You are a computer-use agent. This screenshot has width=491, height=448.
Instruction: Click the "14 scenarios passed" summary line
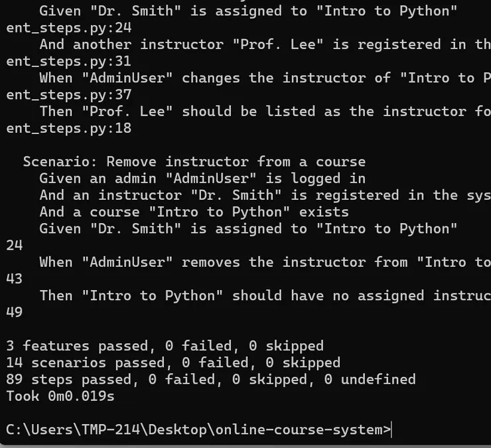tap(173, 363)
